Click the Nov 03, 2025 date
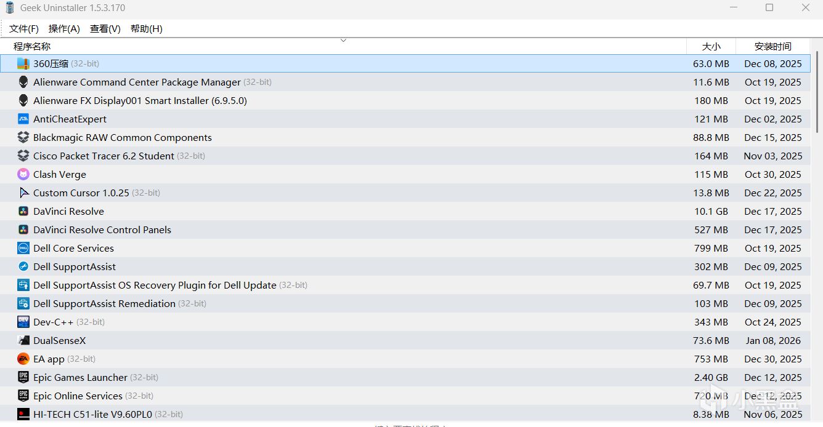The width and height of the screenshot is (823, 427). pyautogui.click(x=773, y=156)
